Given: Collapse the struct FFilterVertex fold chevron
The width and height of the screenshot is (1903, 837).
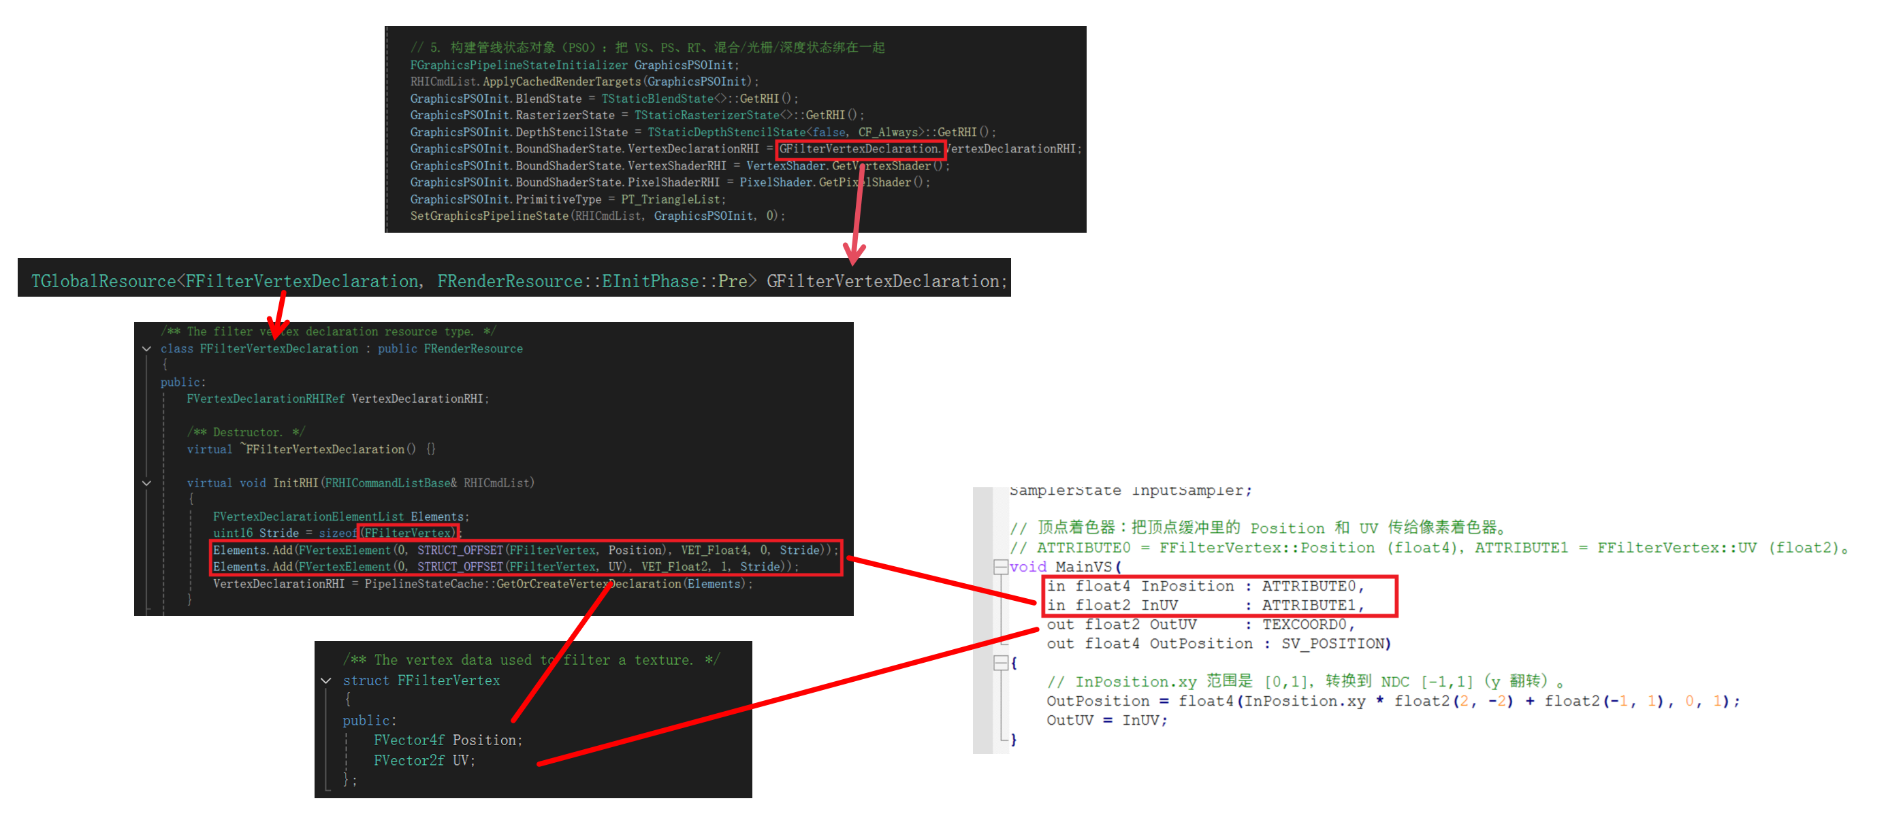Looking at the screenshot, I should point(325,680).
